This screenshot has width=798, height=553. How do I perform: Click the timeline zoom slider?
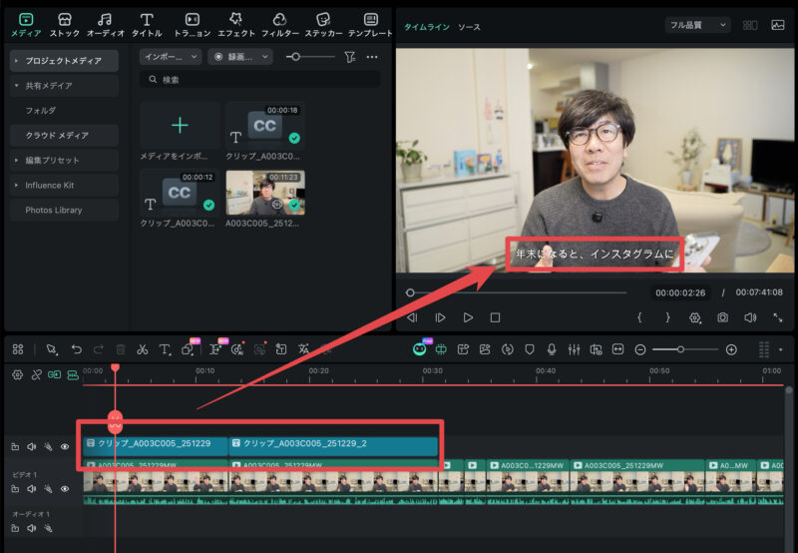coord(682,349)
